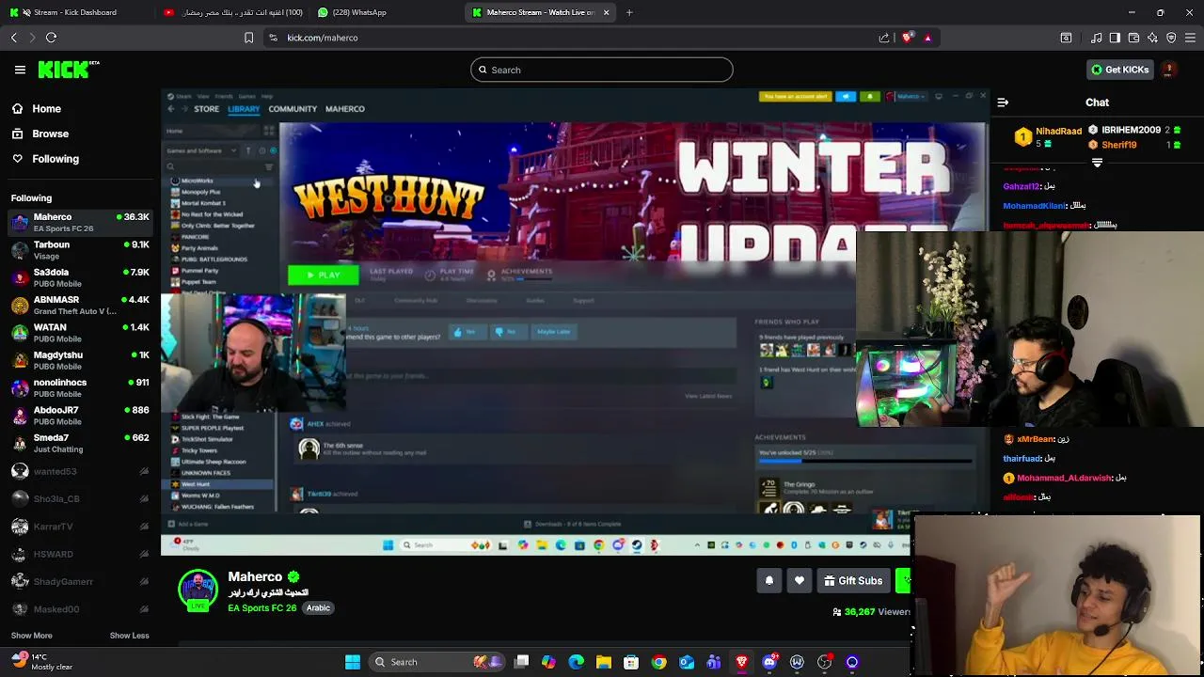
Task: Open Microsoft Edge from taskbar
Action: tap(576, 662)
